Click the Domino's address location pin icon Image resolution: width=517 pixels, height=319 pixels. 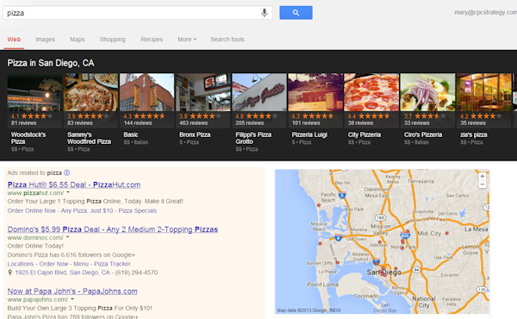point(10,272)
